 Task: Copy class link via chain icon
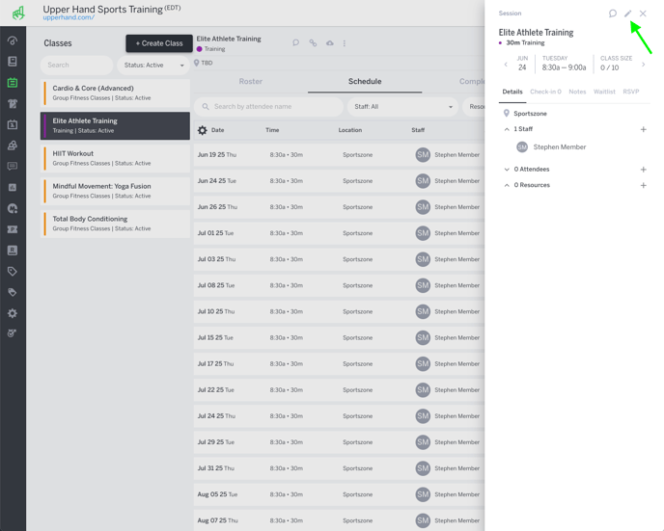point(313,42)
